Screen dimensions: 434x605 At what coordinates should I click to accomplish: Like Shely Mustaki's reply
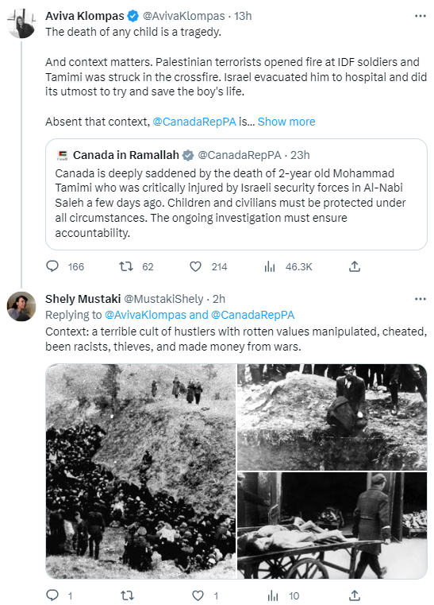[198, 595]
